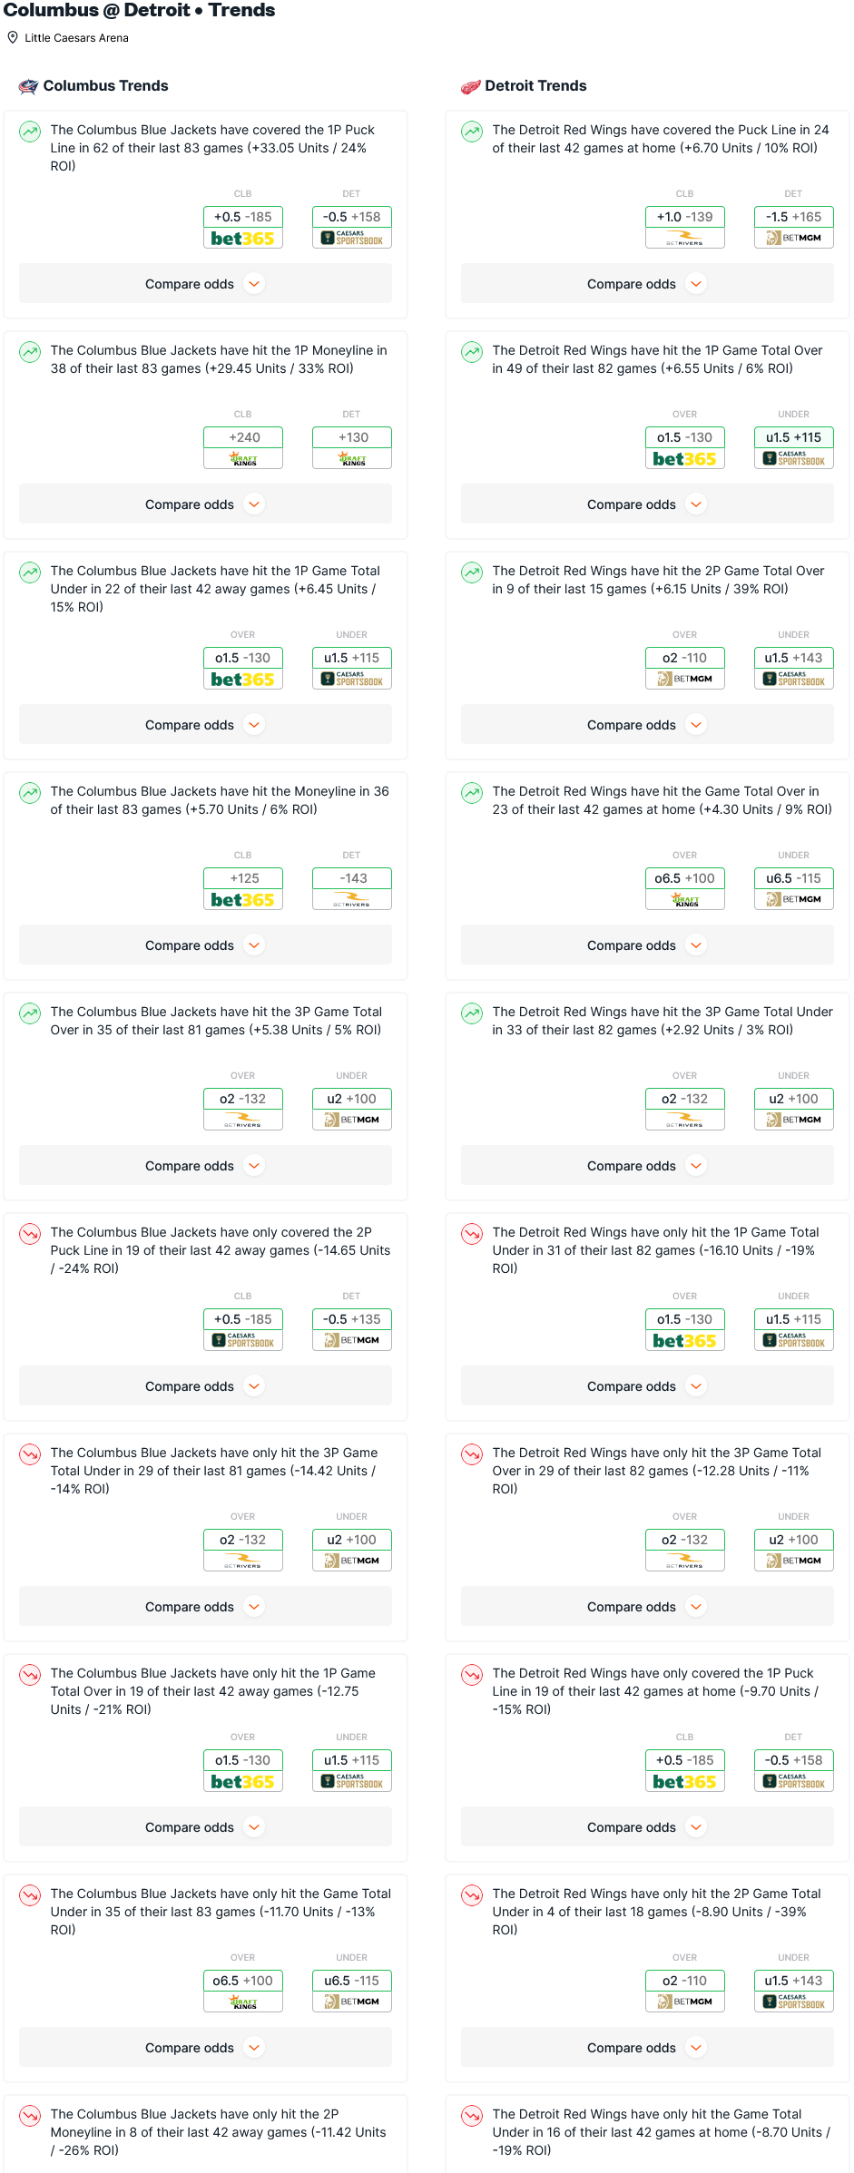The image size is (854, 2173).
Task: Select the +240 Columbus 1P moneyline odds
Action: (243, 437)
